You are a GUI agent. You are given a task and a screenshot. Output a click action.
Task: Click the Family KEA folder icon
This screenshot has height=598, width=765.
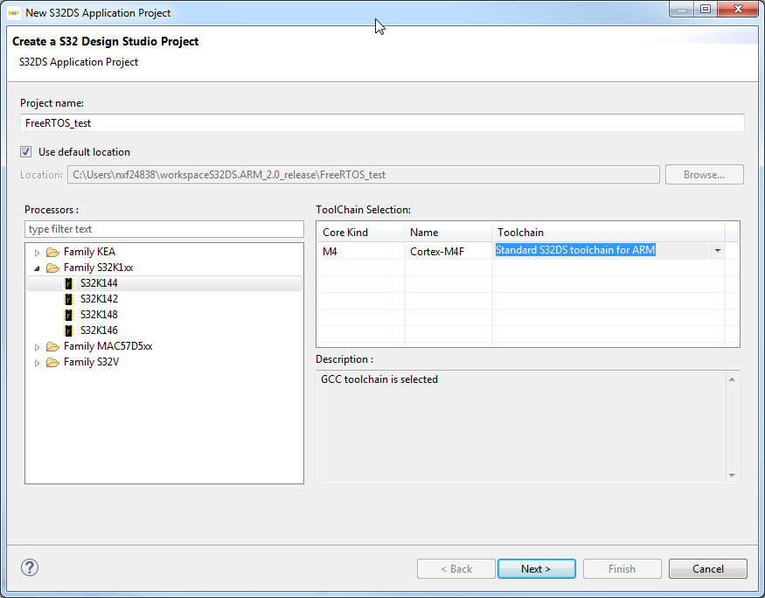tap(53, 252)
